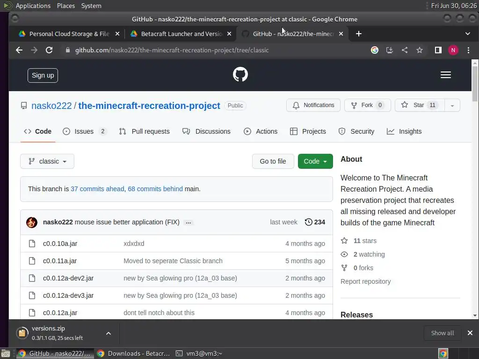
Task: Click the Notifications button
Action: [313, 105]
